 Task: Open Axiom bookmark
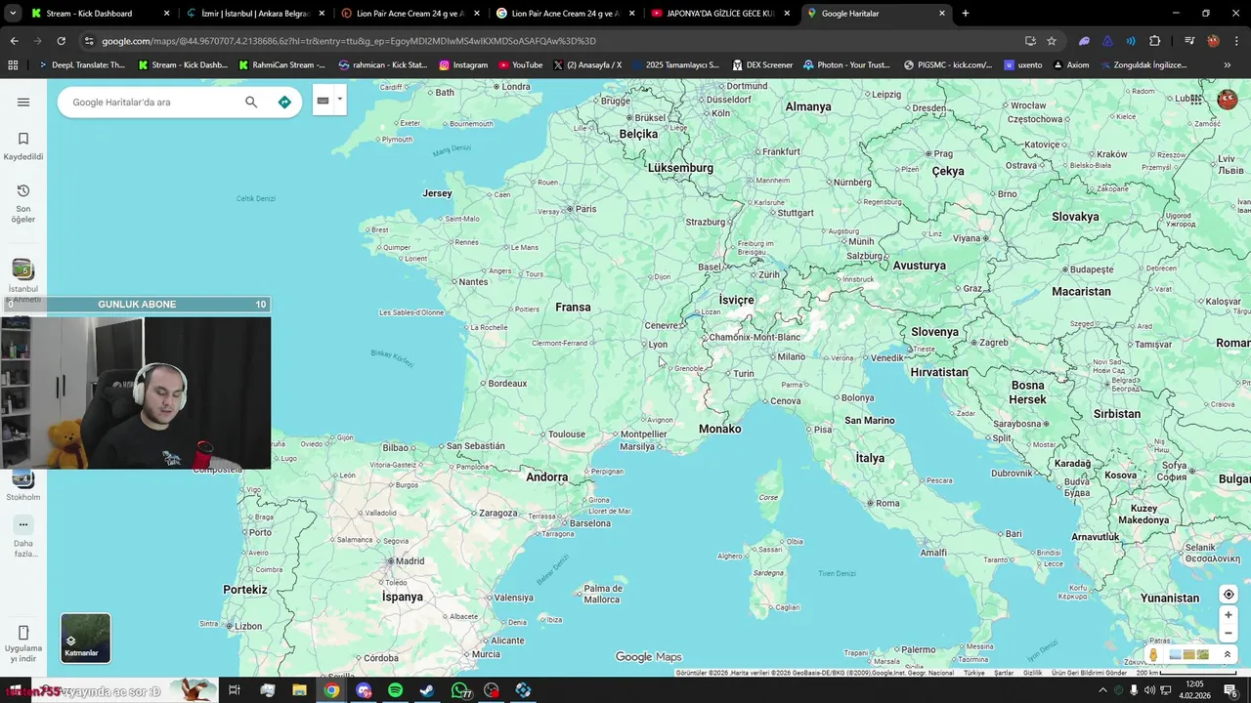point(1071,65)
